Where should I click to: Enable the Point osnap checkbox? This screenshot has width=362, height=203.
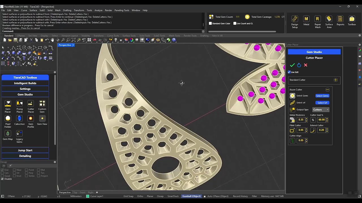coord(26,170)
